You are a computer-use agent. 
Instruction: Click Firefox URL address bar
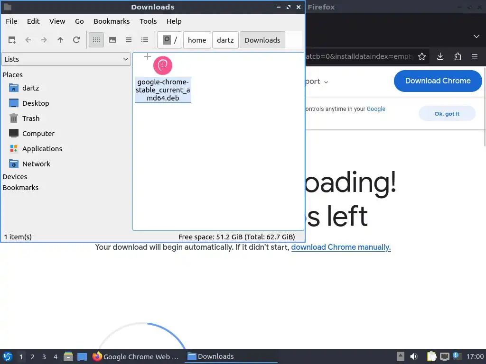click(x=360, y=56)
